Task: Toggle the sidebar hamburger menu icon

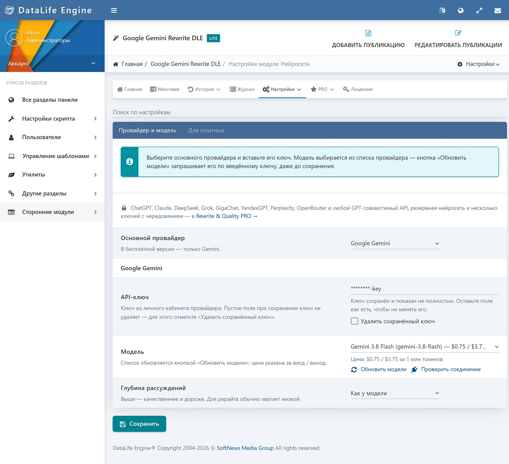Action: click(x=114, y=10)
